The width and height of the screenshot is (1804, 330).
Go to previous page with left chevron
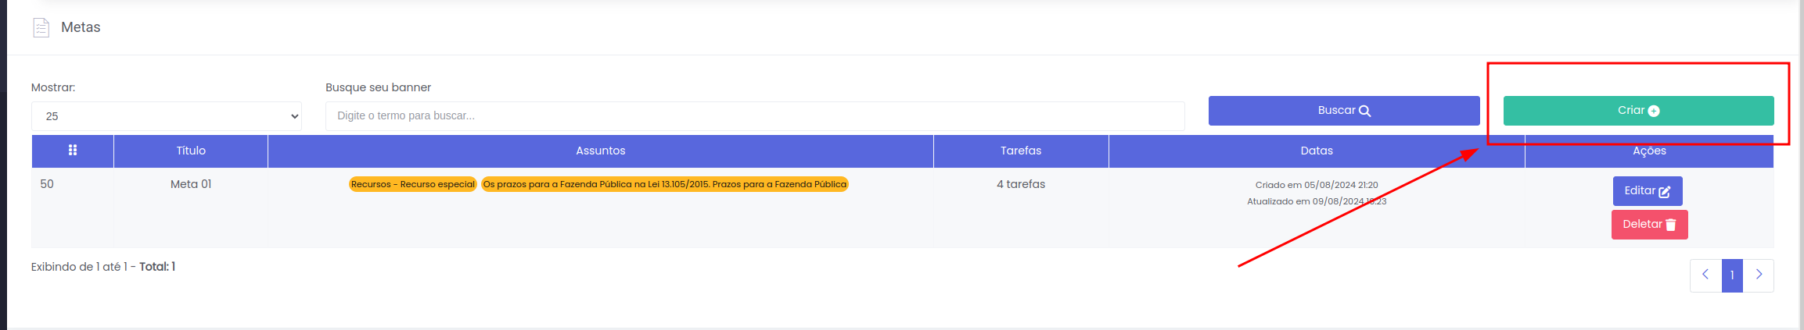1705,275
